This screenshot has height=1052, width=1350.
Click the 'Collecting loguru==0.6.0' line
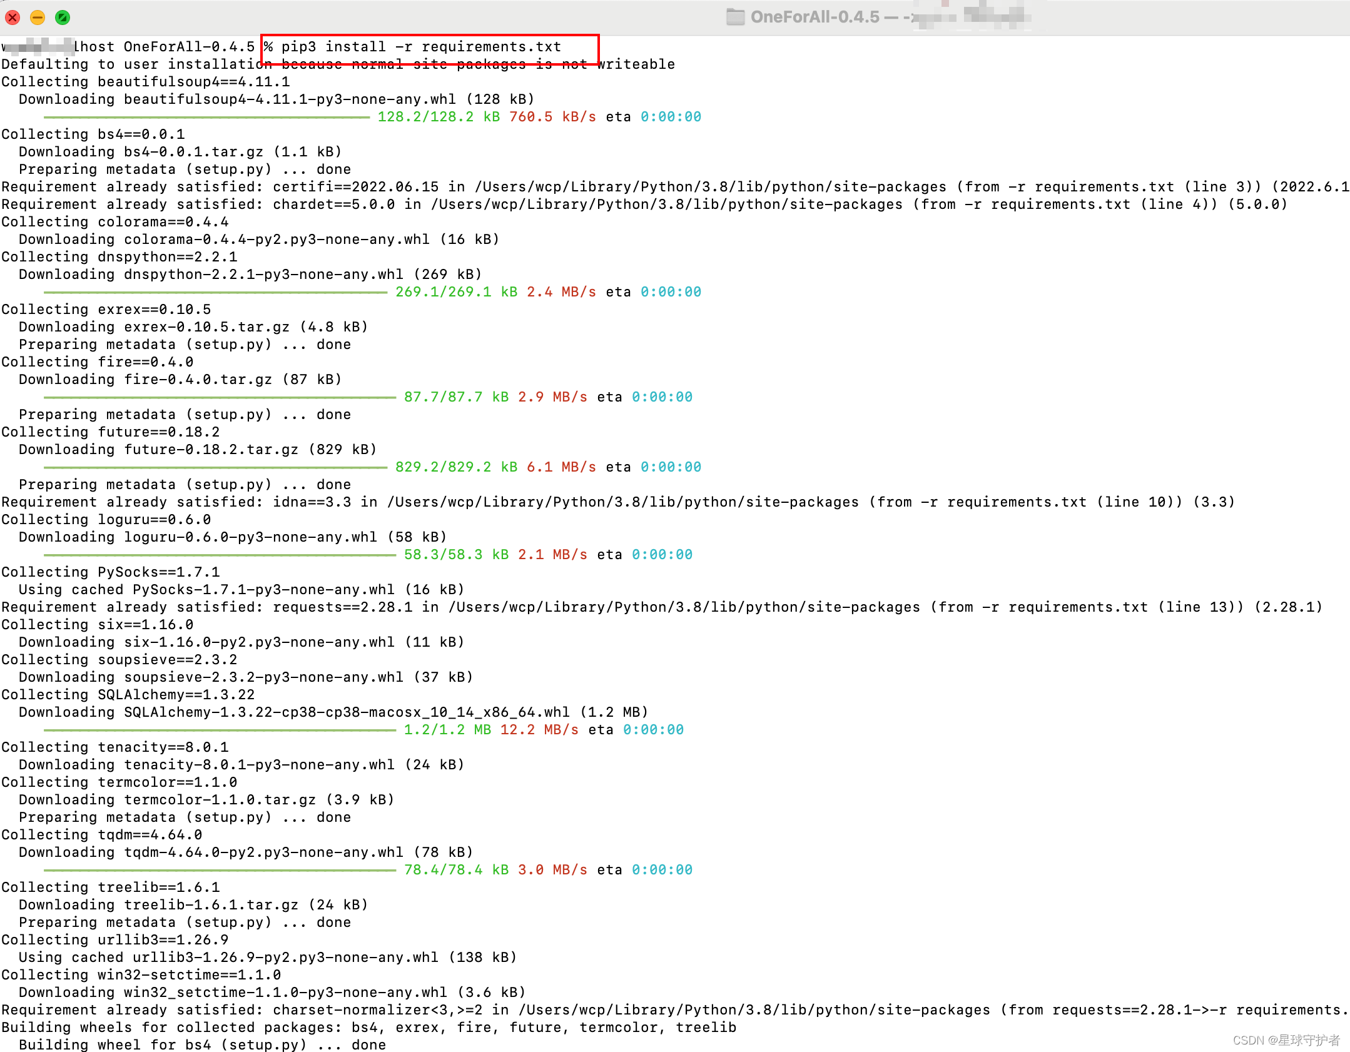(x=106, y=520)
